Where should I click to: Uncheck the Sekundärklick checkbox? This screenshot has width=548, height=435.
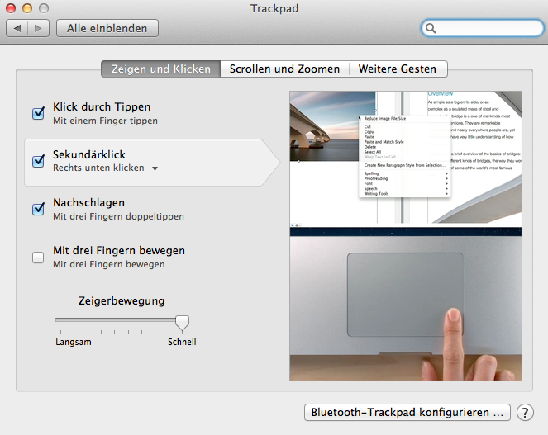[x=38, y=161]
